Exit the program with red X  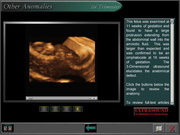tap(171, 128)
